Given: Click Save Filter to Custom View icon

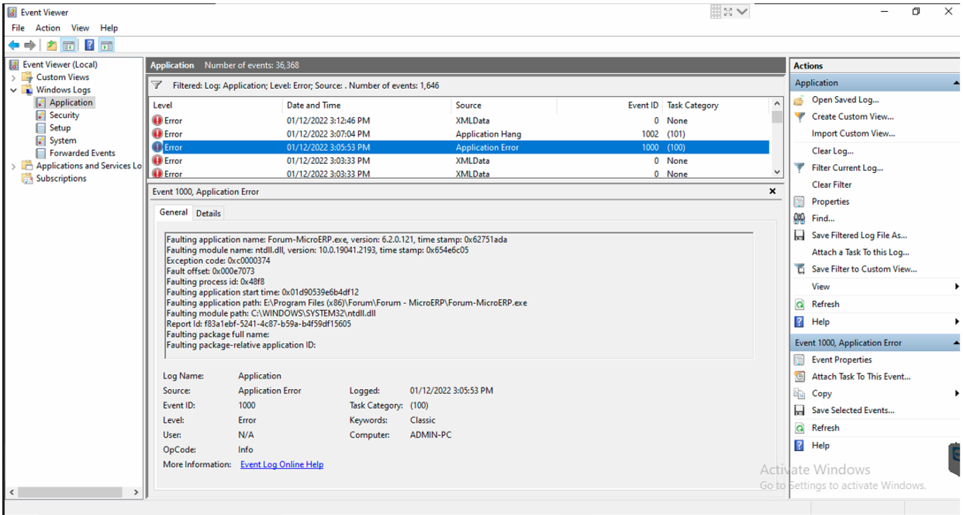Looking at the screenshot, I should (799, 269).
